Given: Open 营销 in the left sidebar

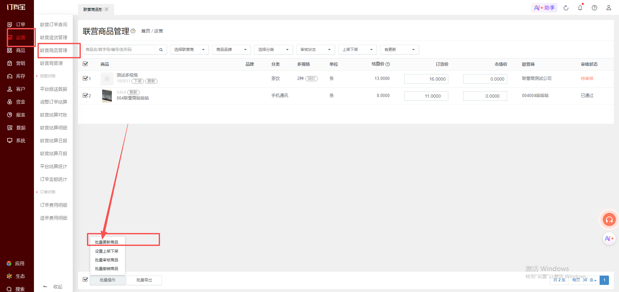Looking at the screenshot, I should (x=17, y=63).
